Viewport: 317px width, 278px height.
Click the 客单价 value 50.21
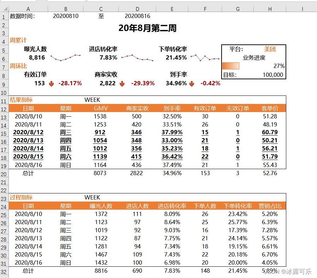pyautogui.click(x=270, y=140)
